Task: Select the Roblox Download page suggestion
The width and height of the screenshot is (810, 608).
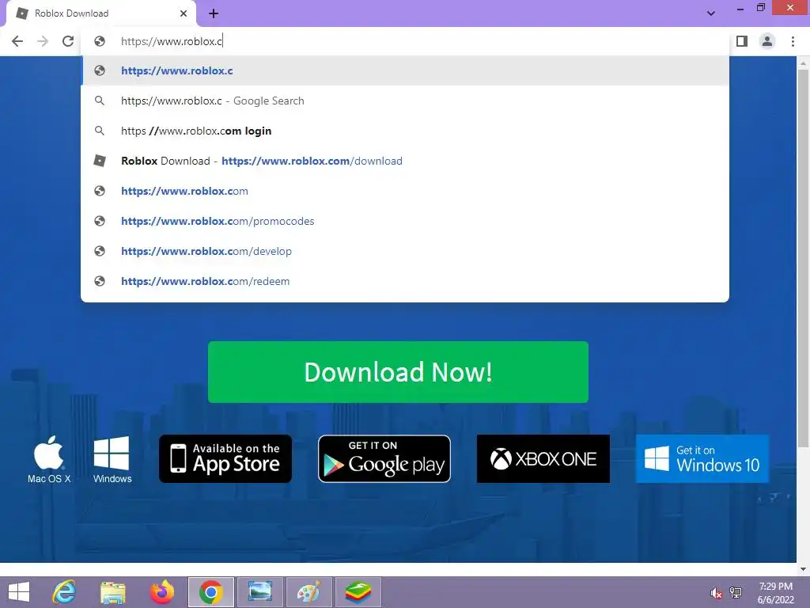Action: coord(405,161)
